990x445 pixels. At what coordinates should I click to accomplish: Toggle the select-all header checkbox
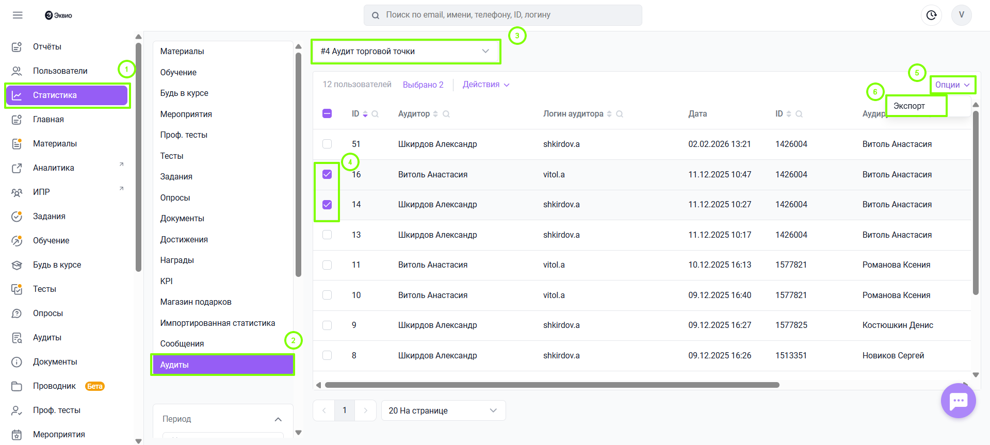point(327,113)
